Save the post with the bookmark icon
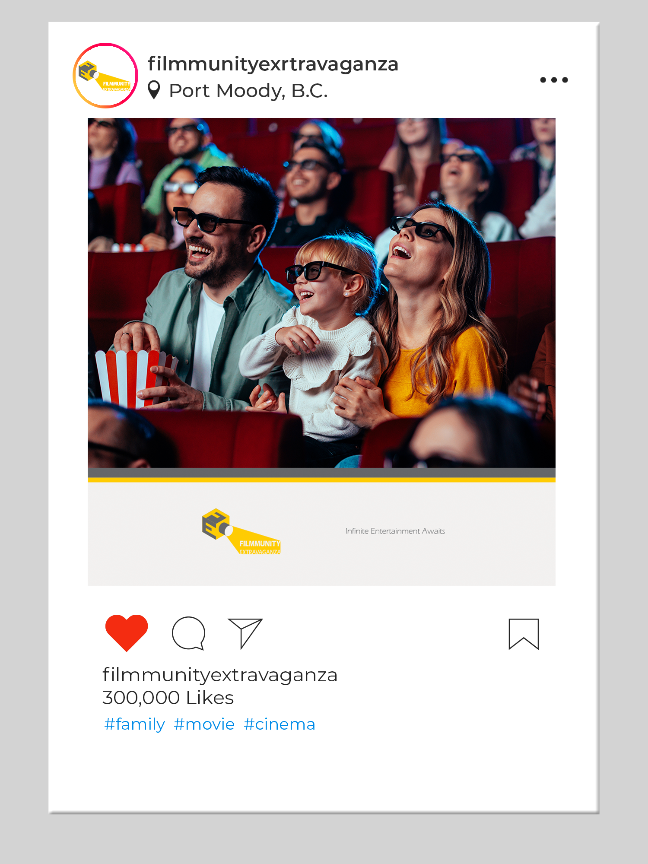648x864 pixels. (524, 634)
